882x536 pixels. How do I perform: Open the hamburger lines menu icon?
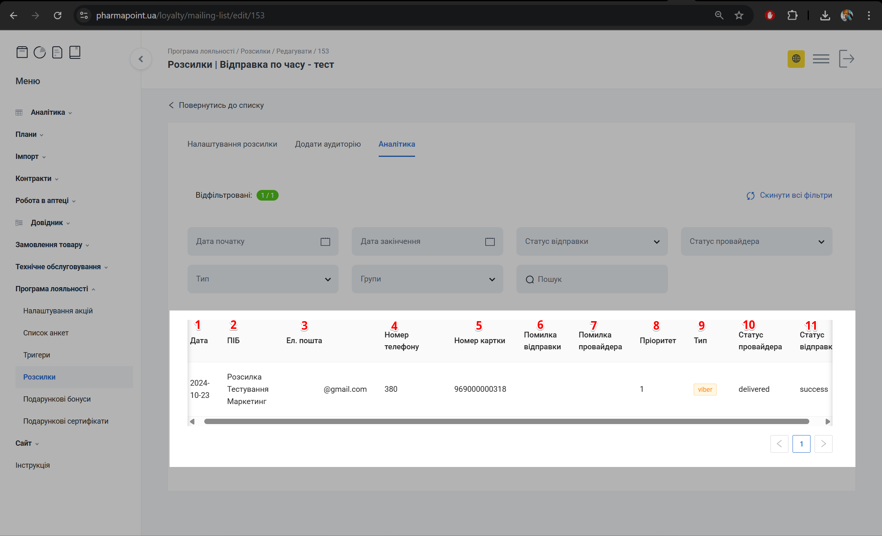[821, 59]
